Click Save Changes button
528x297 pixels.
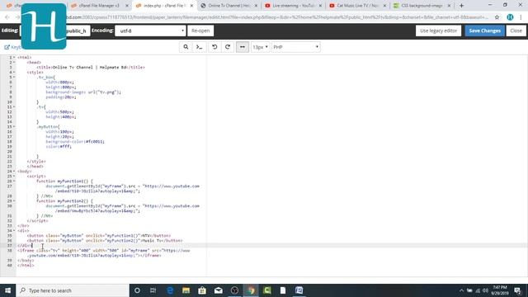pyautogui.click(x=484, y=31)
